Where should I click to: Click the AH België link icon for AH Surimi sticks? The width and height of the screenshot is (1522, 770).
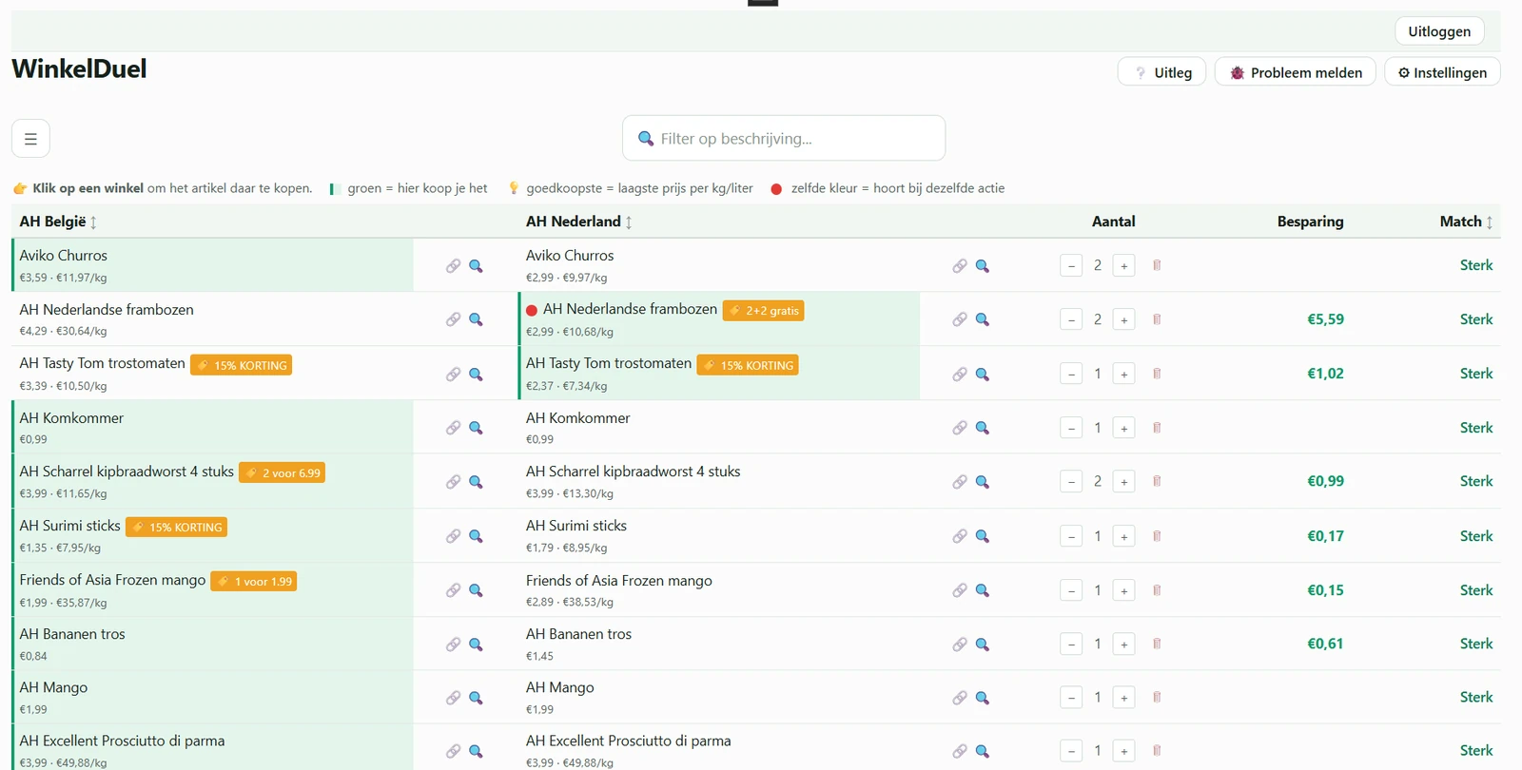[x=454, y=536]
